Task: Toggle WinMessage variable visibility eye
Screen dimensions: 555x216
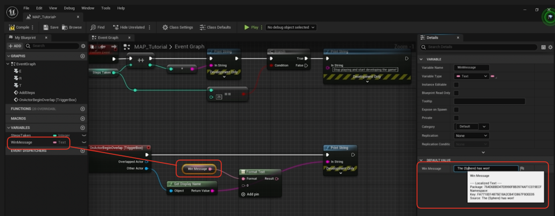Action: pos(84,142)
